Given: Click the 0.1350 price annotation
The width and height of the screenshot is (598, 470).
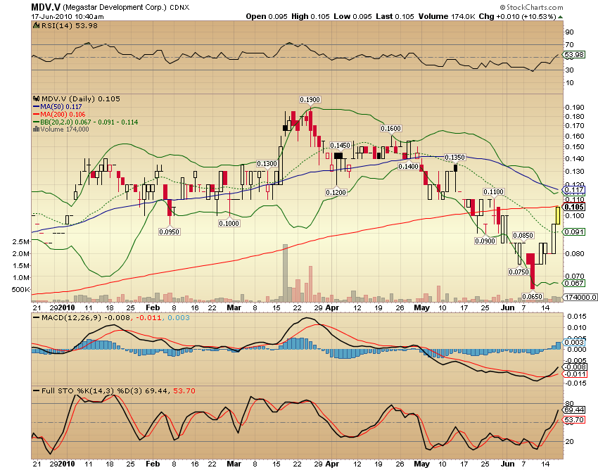Looking at the screenshot, I should pyautogui.click(x=455, y=157).
